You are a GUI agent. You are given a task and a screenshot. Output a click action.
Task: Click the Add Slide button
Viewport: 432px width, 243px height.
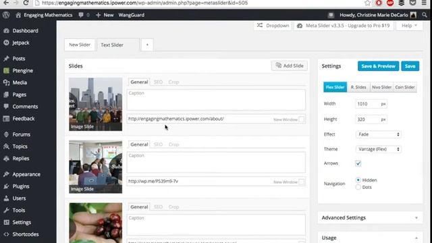click(x=290, y=65)
